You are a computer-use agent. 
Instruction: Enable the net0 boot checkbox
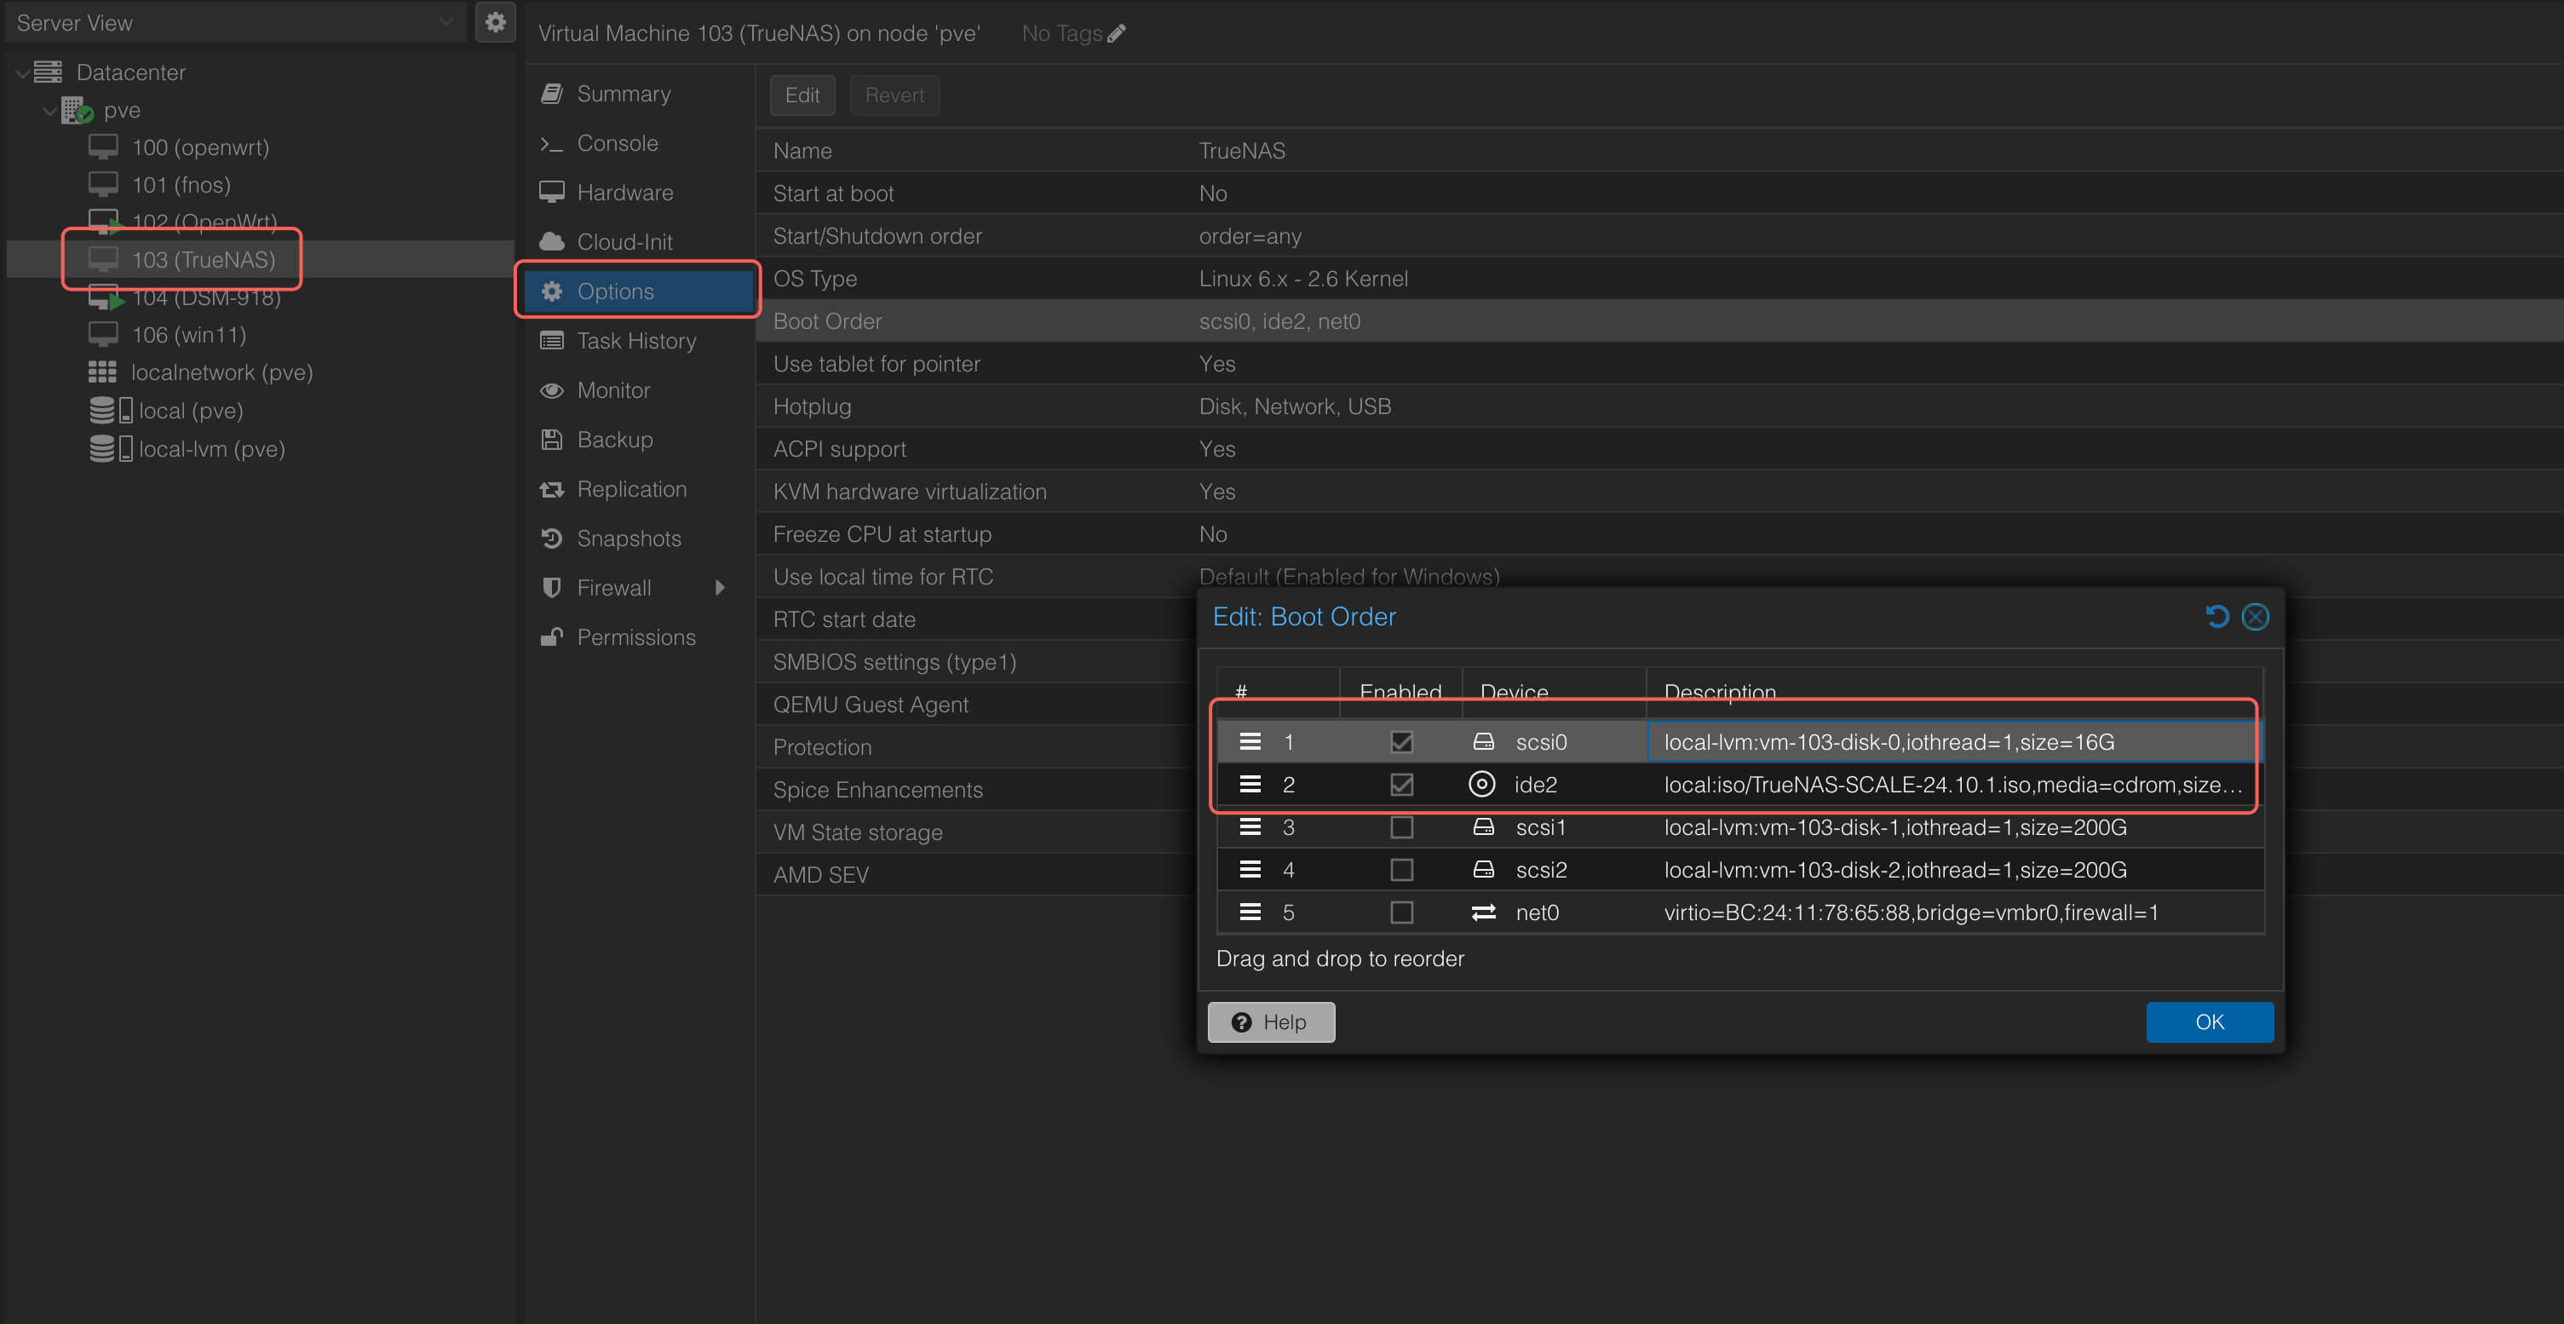1400,912
